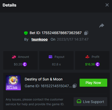Click the Payout wallet icon
The height and width of the screenshot is (110, 112).
click(50, 57)
